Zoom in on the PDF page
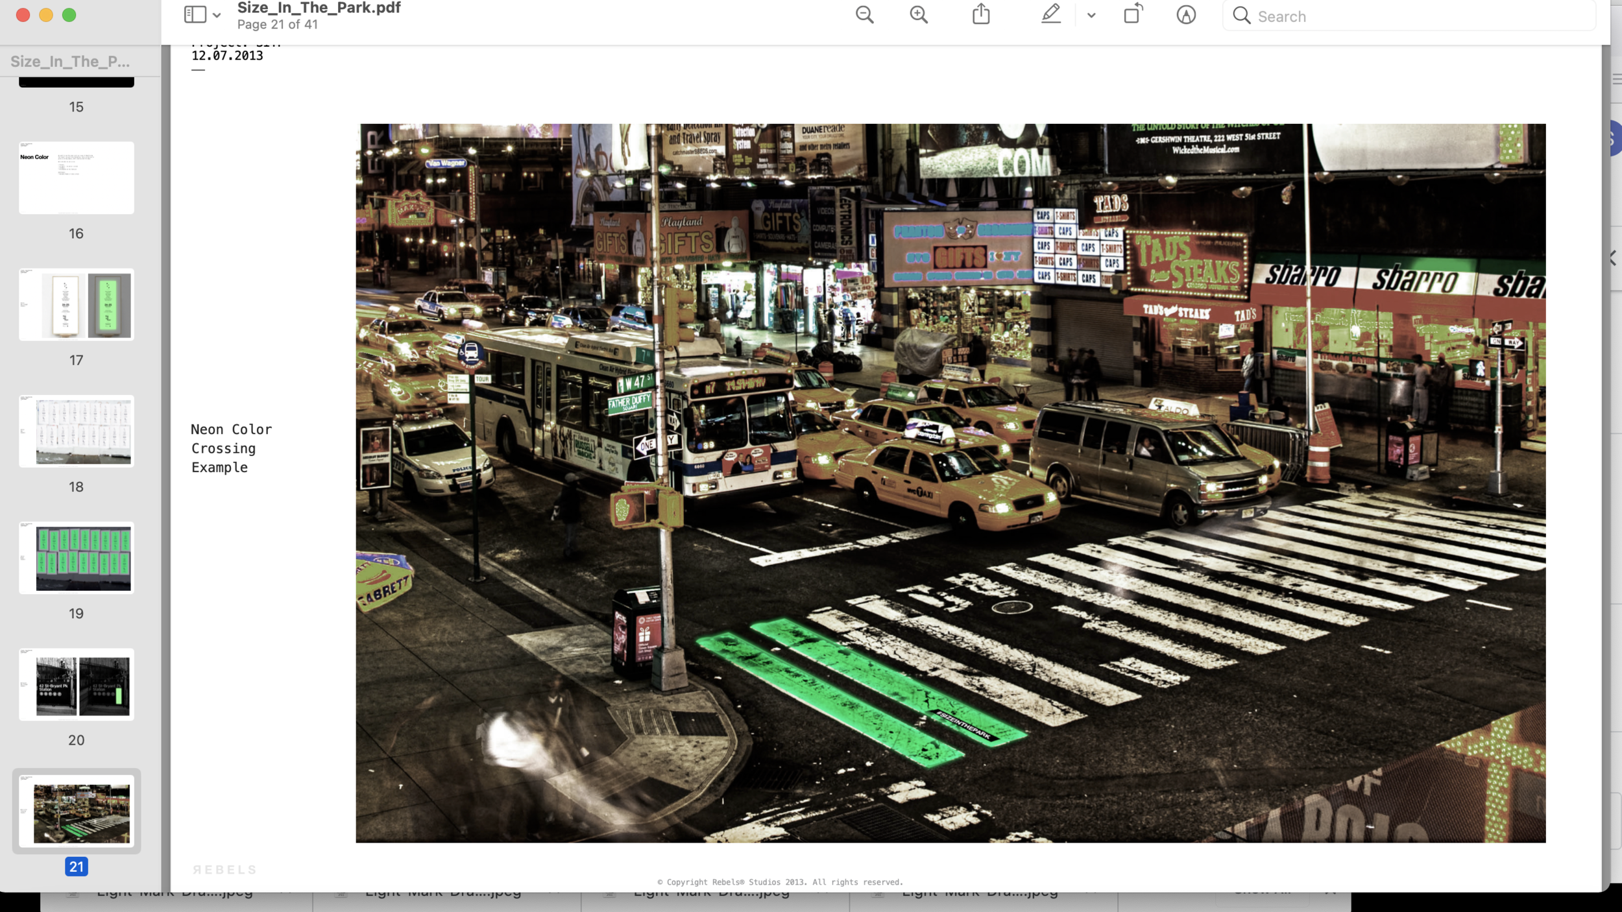 919,15
